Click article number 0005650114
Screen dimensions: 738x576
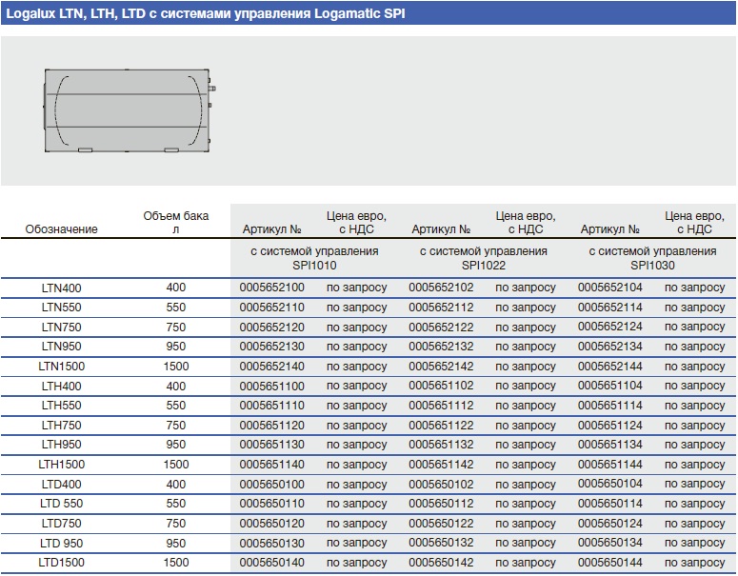point(610,503)
